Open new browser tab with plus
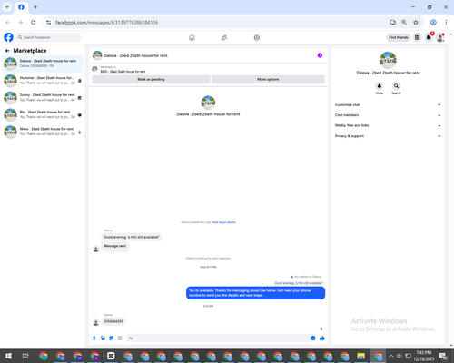This screenshot has width=454, height=363. pyautogui.click(x=35, y=7)
